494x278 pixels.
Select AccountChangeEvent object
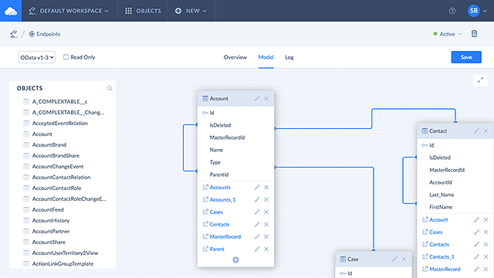pos(58,167)
